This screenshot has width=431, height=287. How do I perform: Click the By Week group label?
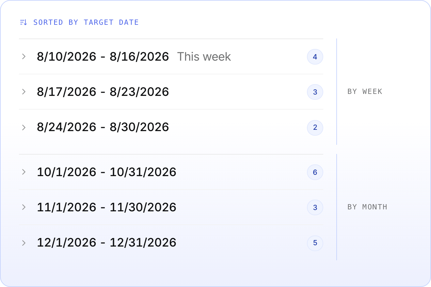pyautogui.click(x=365, y=91)
